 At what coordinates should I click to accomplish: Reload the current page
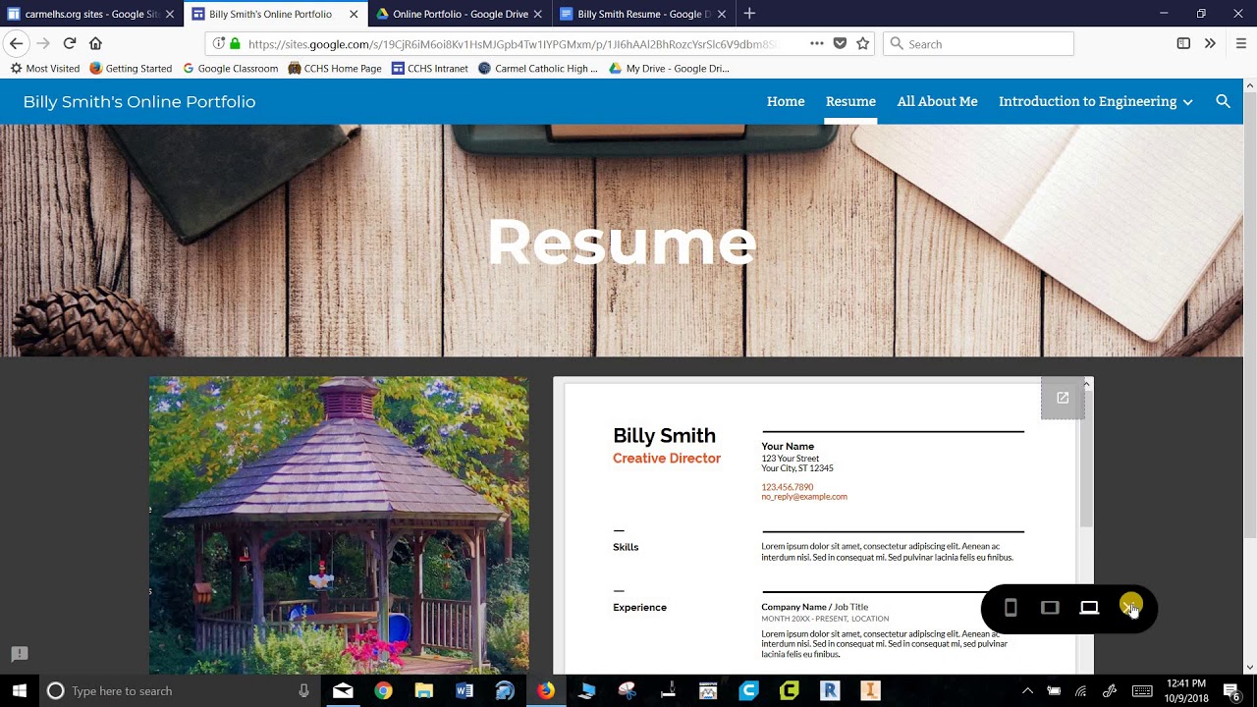pos(70,43)
